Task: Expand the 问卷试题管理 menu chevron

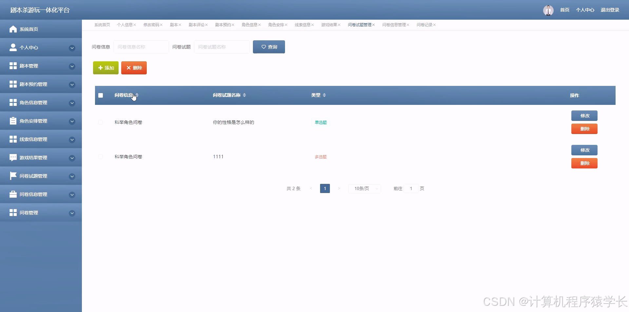Action: [x=72, y=177]
